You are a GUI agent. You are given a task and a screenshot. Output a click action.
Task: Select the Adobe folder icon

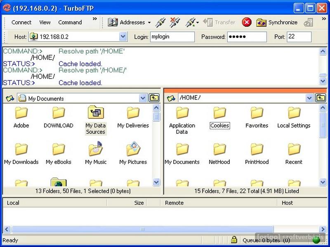click(21, 112)
